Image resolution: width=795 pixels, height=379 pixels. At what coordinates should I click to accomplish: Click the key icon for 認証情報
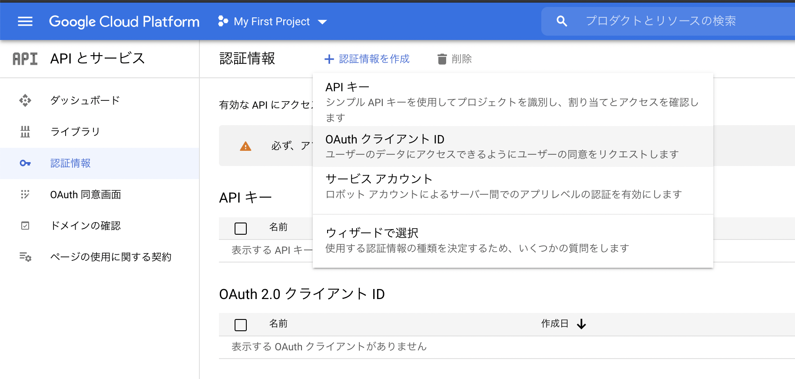[25, 163]
